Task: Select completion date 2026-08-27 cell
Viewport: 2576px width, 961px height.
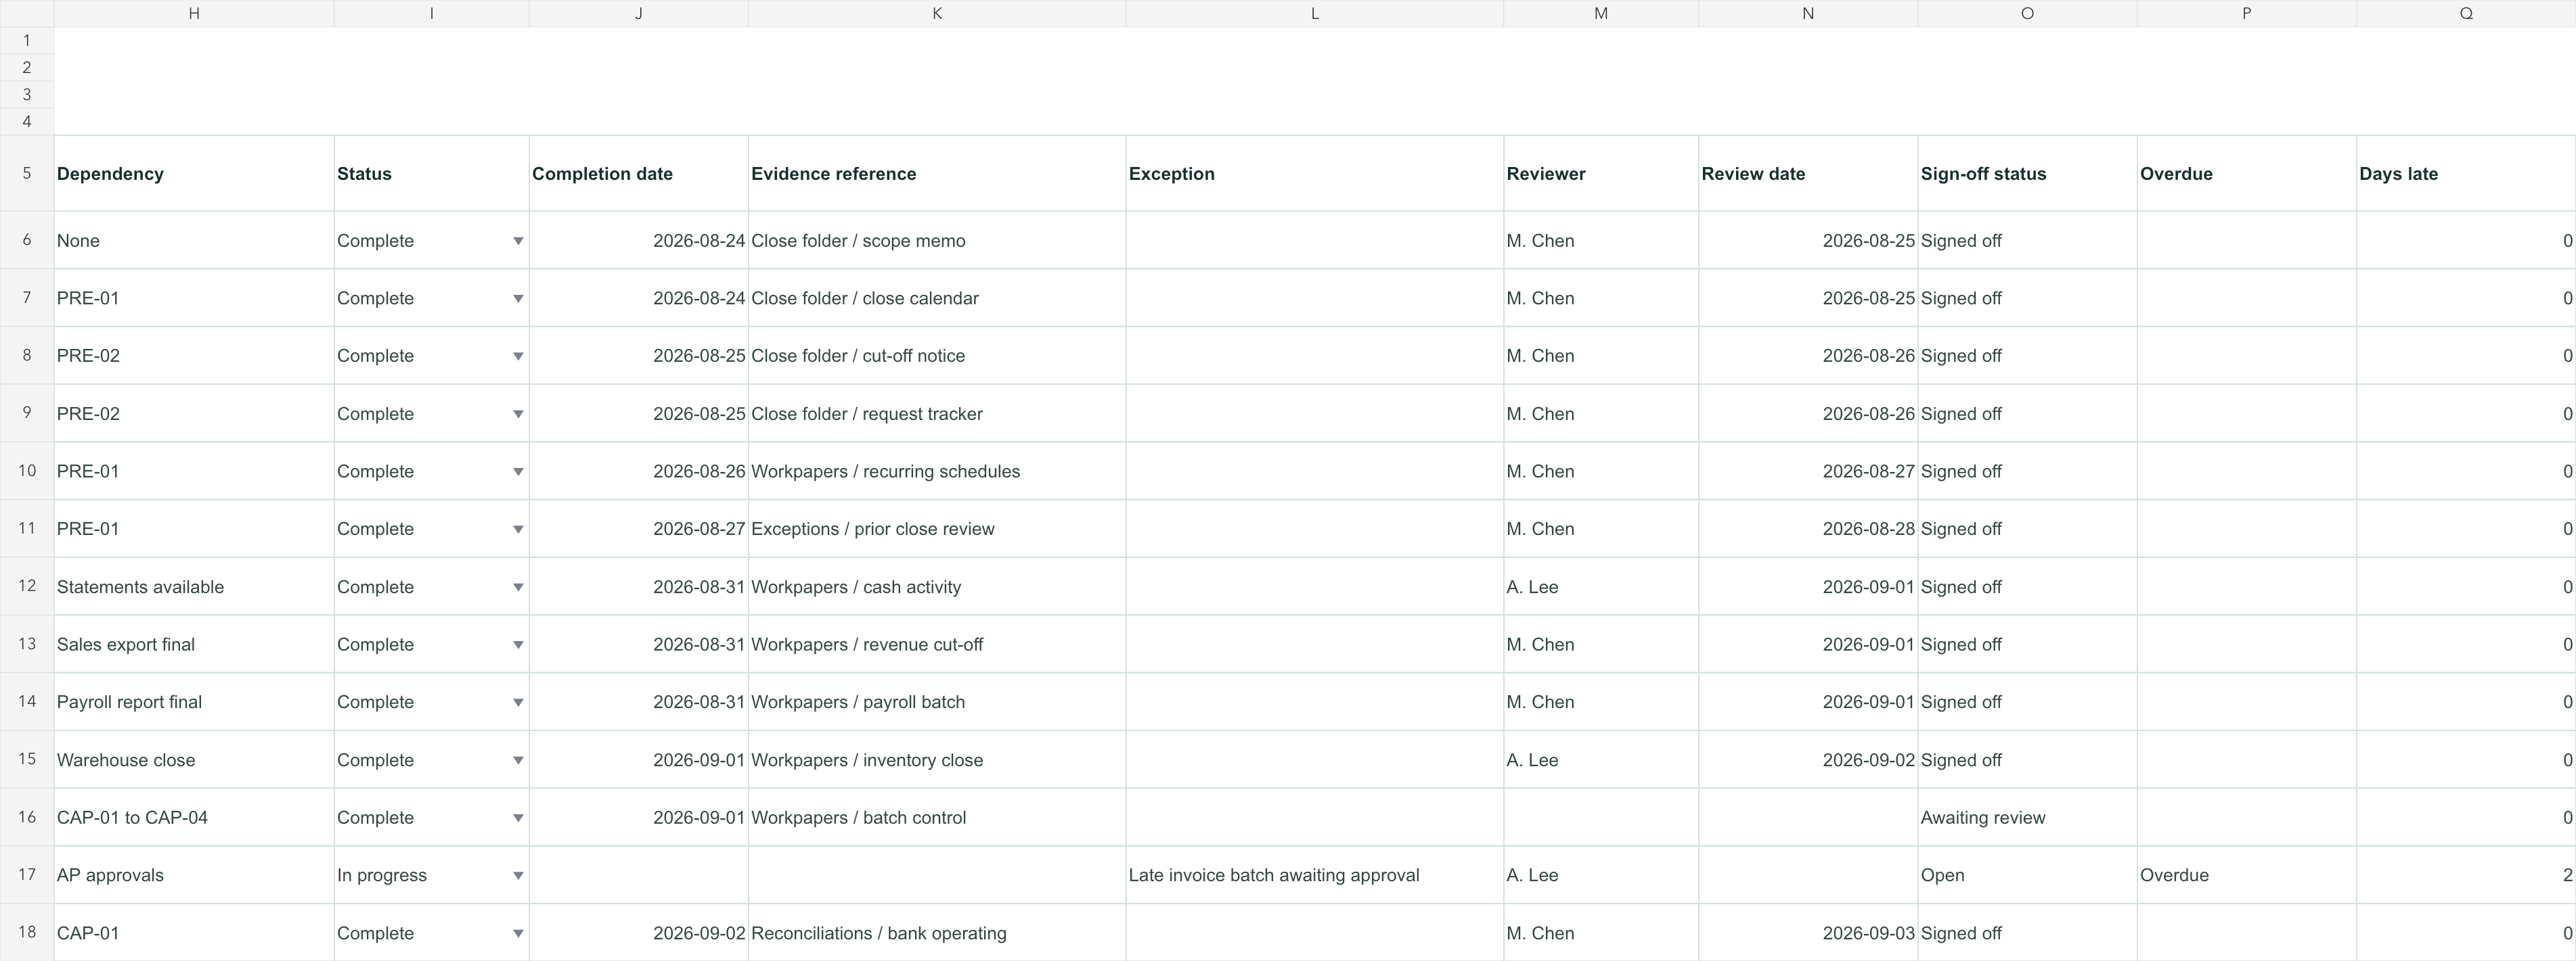Action: pyautogui.click(x=639, y=530)
